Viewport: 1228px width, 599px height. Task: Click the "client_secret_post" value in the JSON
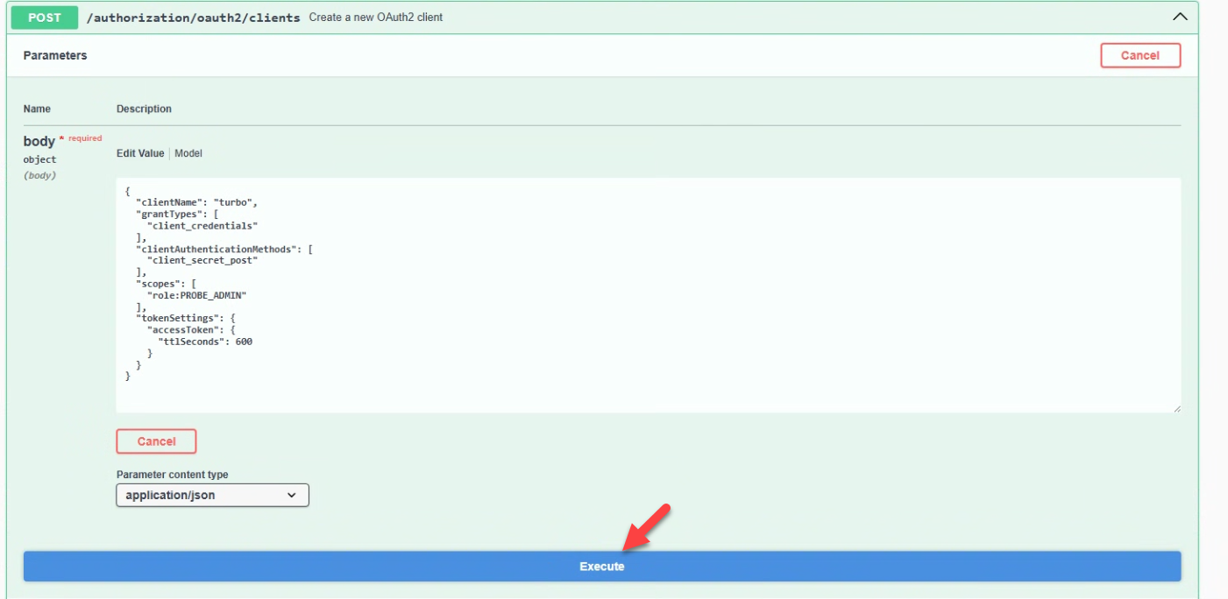coord(202,260)
